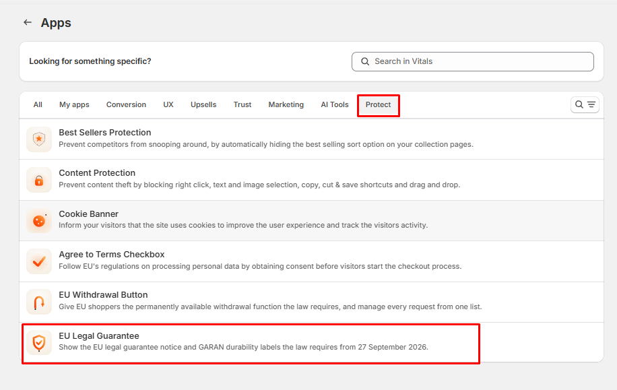The width and height of the screenshot is (617, 390).
Task: Go to the Marketing tab
Action: click(x=286, y=104)
